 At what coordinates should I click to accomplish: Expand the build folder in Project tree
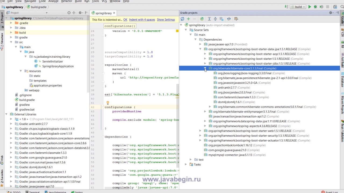pyautogui.click(x=11, y=32)
